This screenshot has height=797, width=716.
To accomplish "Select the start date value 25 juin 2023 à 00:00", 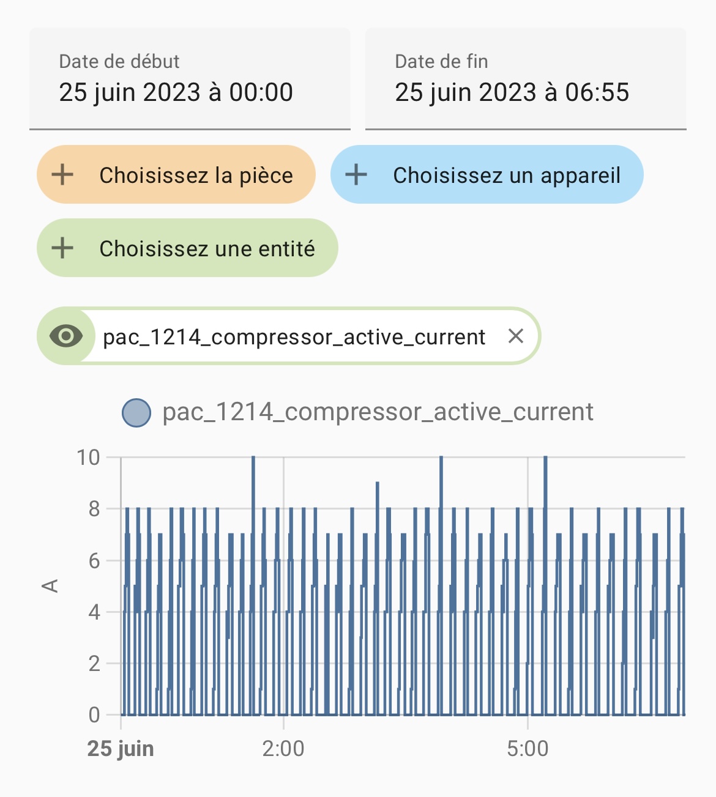I will (176, 92).
